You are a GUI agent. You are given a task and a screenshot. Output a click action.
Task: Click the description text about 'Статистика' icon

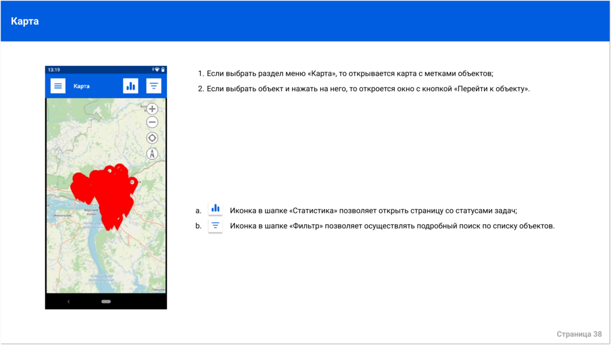373,210
